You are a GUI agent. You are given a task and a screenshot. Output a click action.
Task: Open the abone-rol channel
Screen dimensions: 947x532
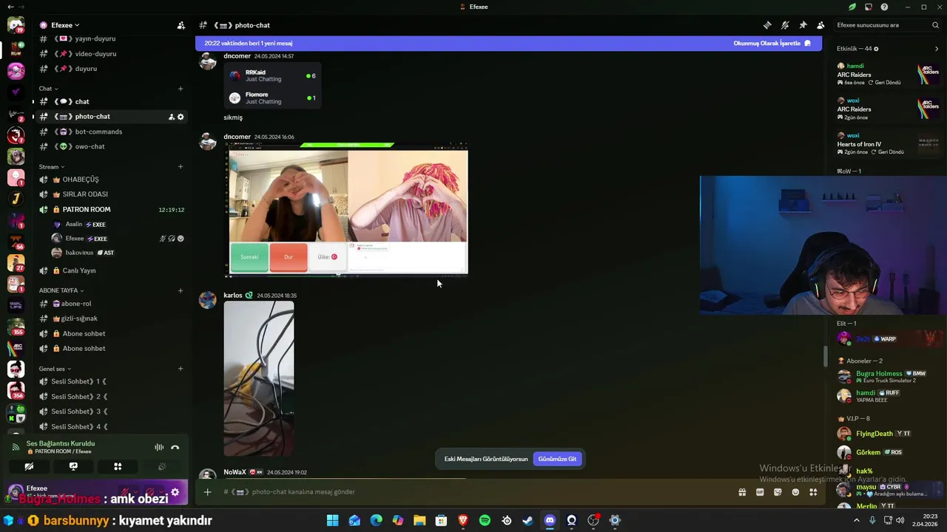click(x=76, y=304)
